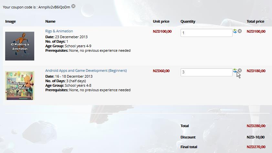Click the NZD270,00 final total amount
Screen dimensions: 272x153
[x=256, y=147]
